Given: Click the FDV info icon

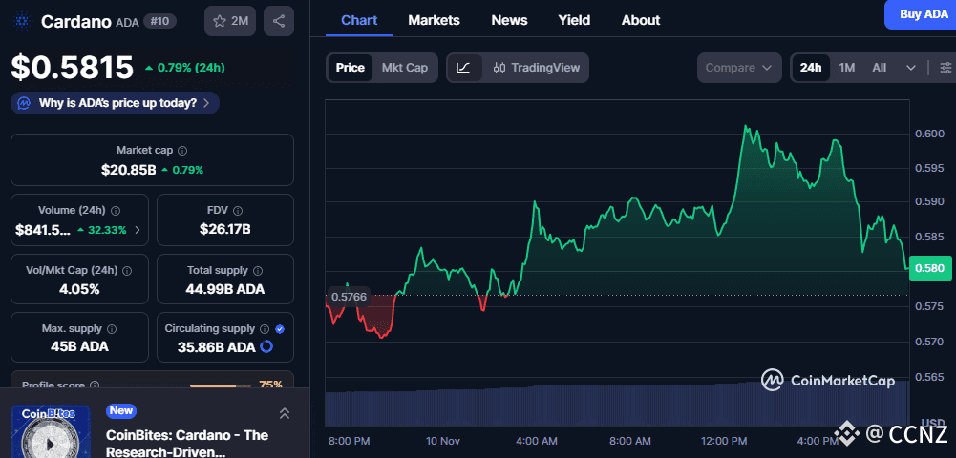Looking at the screenshot, I should pos(239,210).
